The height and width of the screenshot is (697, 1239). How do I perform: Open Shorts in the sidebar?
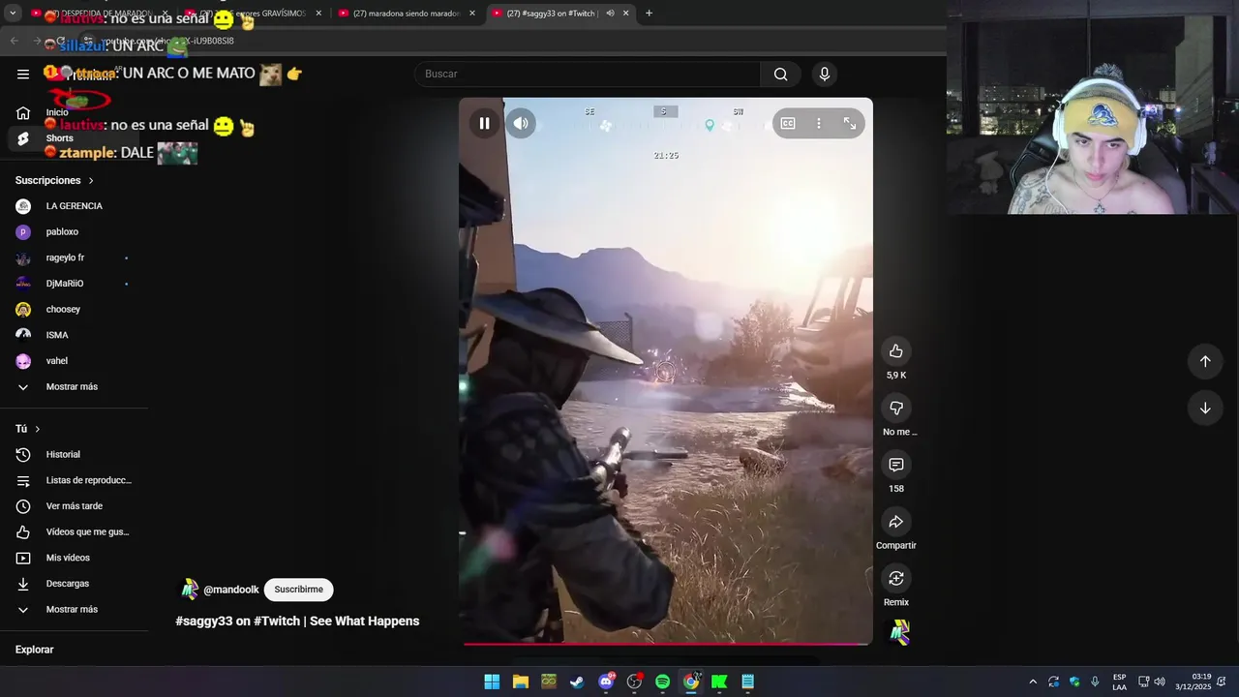(74, 138)
